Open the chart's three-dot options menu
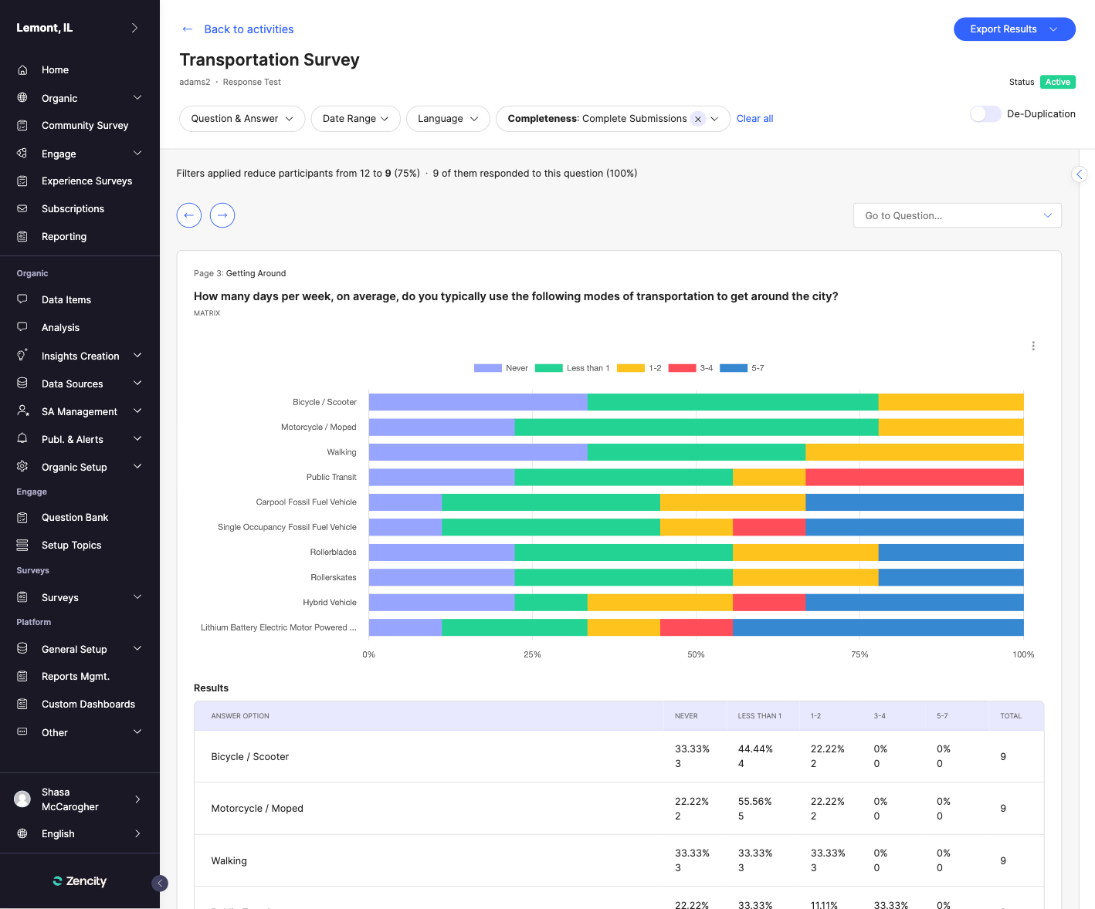 [x=1032, y=346]
